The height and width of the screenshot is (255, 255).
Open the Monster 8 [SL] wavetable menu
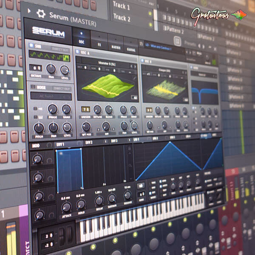(107, 63)
